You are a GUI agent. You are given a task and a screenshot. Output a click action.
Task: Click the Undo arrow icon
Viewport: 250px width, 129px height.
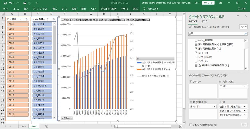tap(10, 3)
